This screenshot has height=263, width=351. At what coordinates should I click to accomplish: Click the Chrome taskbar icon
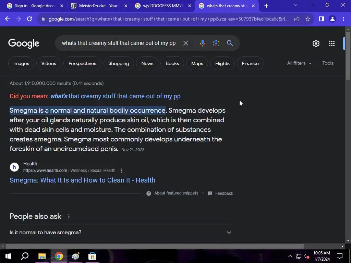[x=59, y=256]
